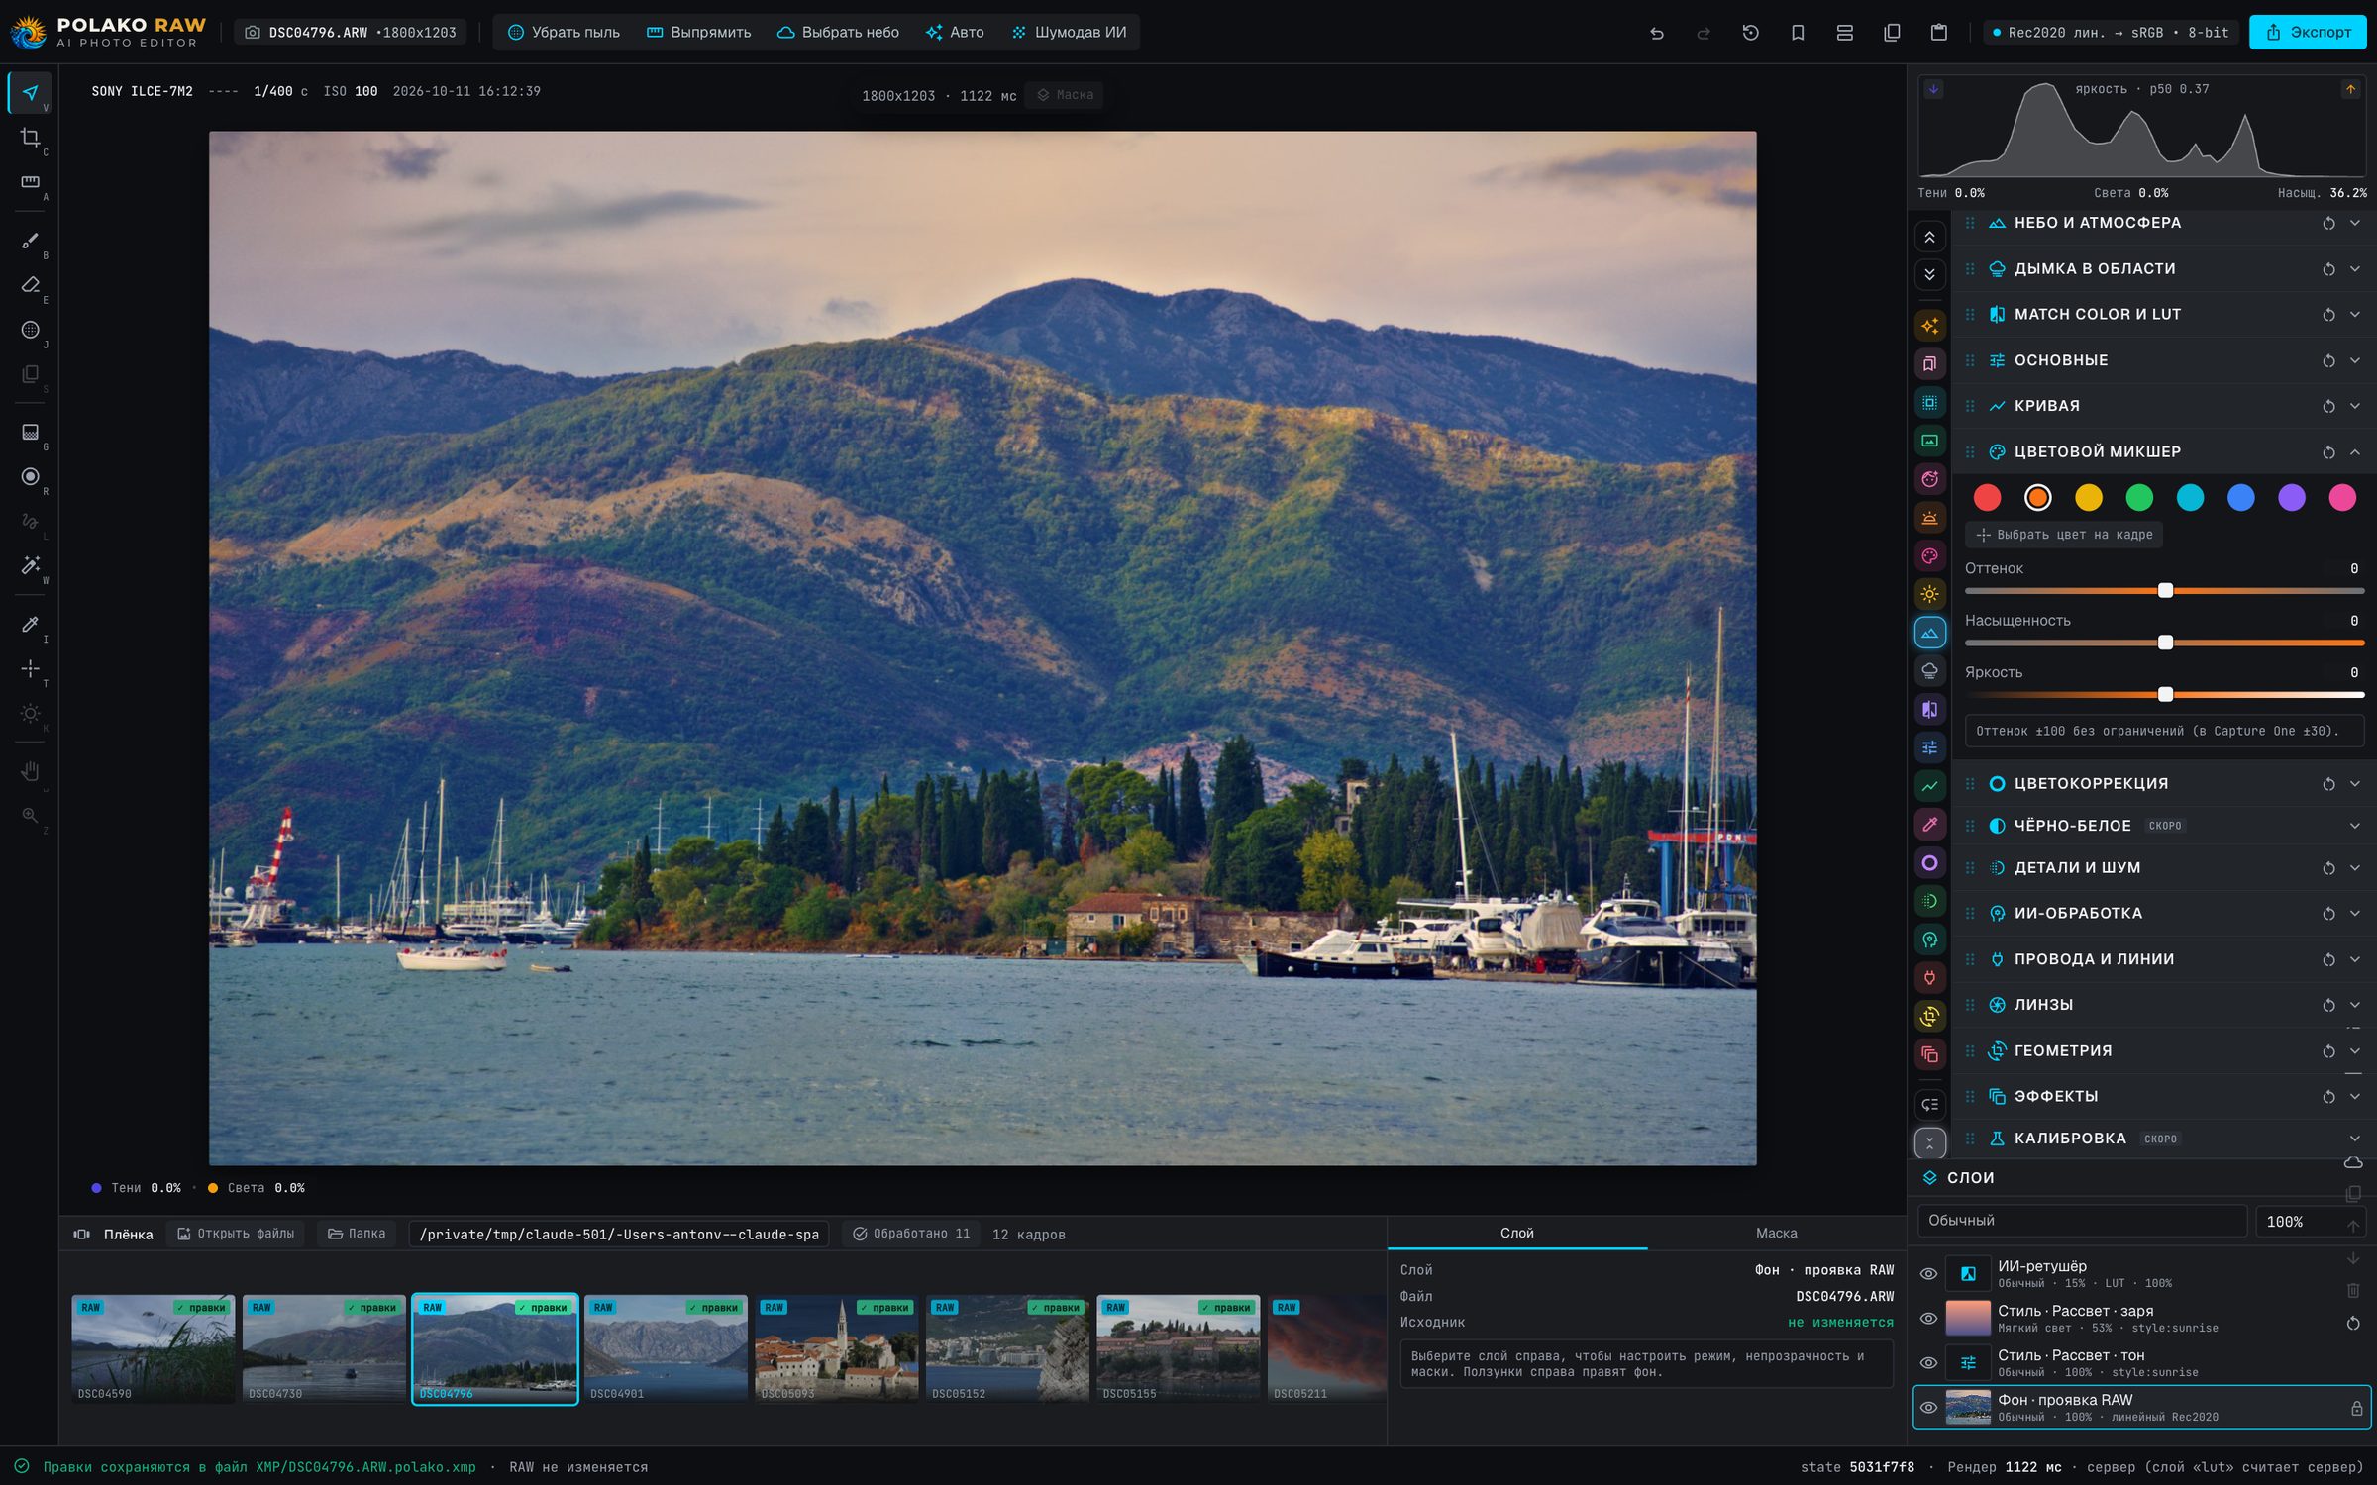Image resolution: width=2377 pixels, height=1485 pixels.
Task: Open the history clock icon
Action: point(1750,33)
